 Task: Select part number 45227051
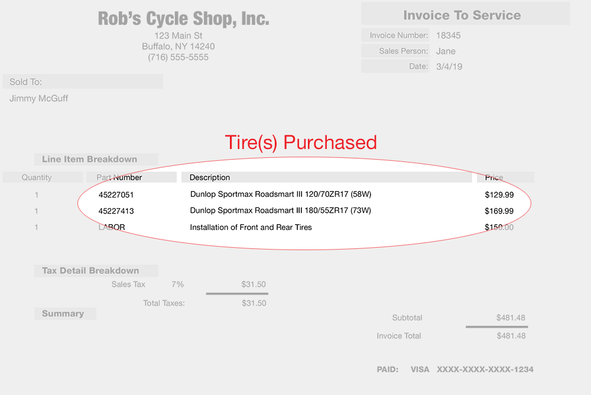point(116,195)
